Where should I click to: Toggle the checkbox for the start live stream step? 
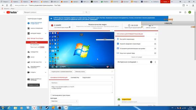pyautogui.click(x=155, y=53)
